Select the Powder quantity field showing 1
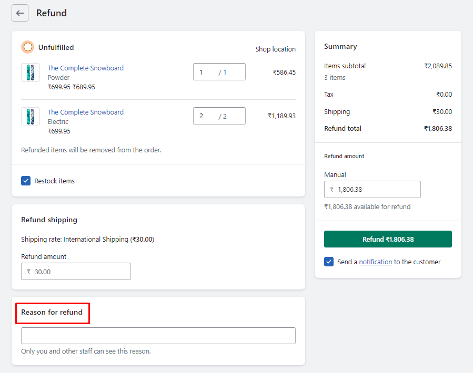 [218, 71]
